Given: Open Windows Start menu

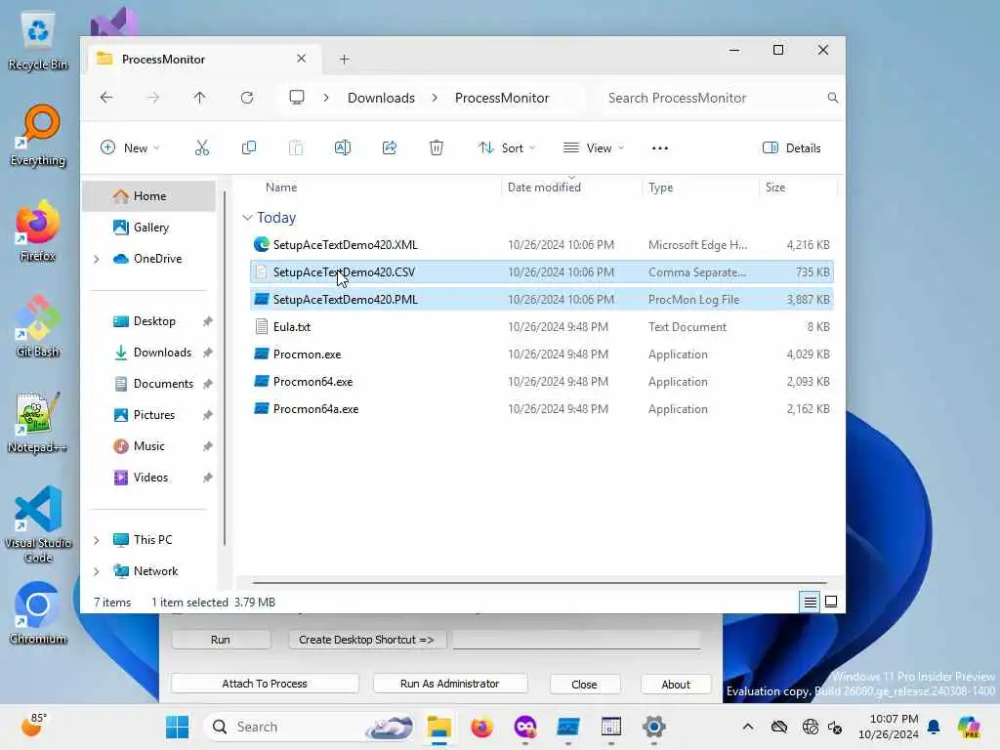Looking at the screenshot, I should [x=177, y=727].
